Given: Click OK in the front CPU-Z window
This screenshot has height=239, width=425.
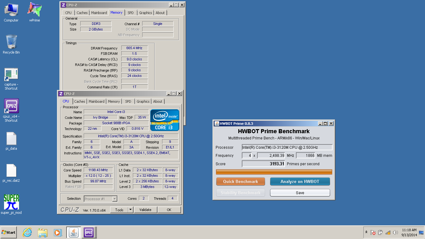Looking at the screenshot, I should (169, 210).
